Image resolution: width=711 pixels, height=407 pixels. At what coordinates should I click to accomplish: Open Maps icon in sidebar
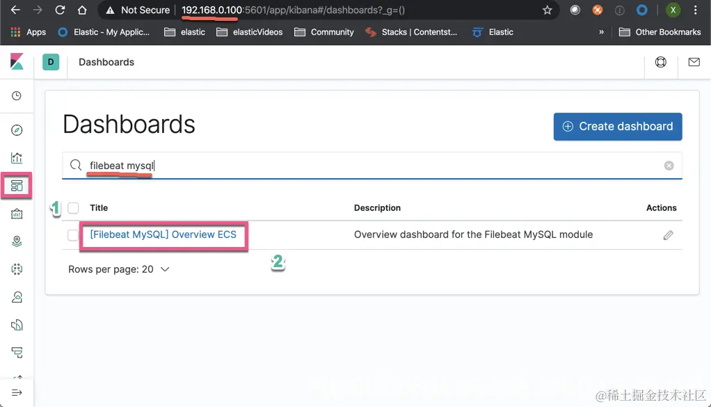pyautogui.click(x=17, y=241)
